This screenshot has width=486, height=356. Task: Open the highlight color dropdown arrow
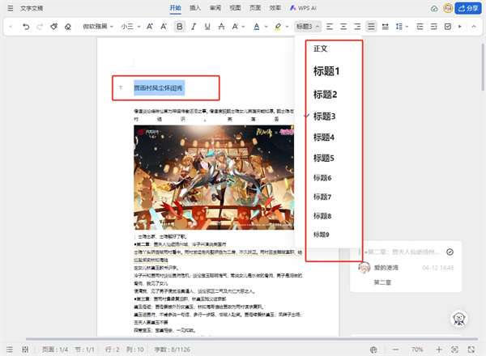pyautogui.click(x=287, y=27)
